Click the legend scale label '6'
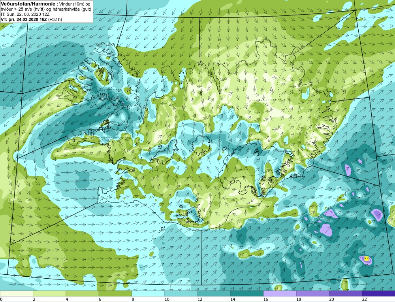This screenshot has height=302, width=395. click(100, 299)
